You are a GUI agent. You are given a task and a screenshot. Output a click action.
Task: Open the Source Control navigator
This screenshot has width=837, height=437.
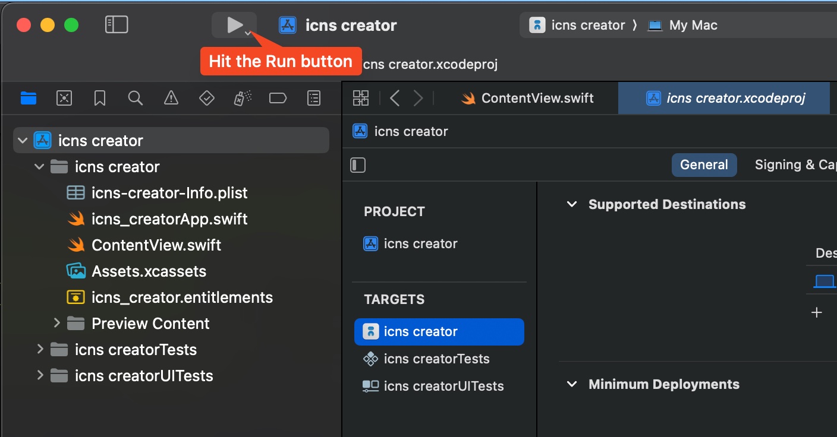[x=64, y=98]
